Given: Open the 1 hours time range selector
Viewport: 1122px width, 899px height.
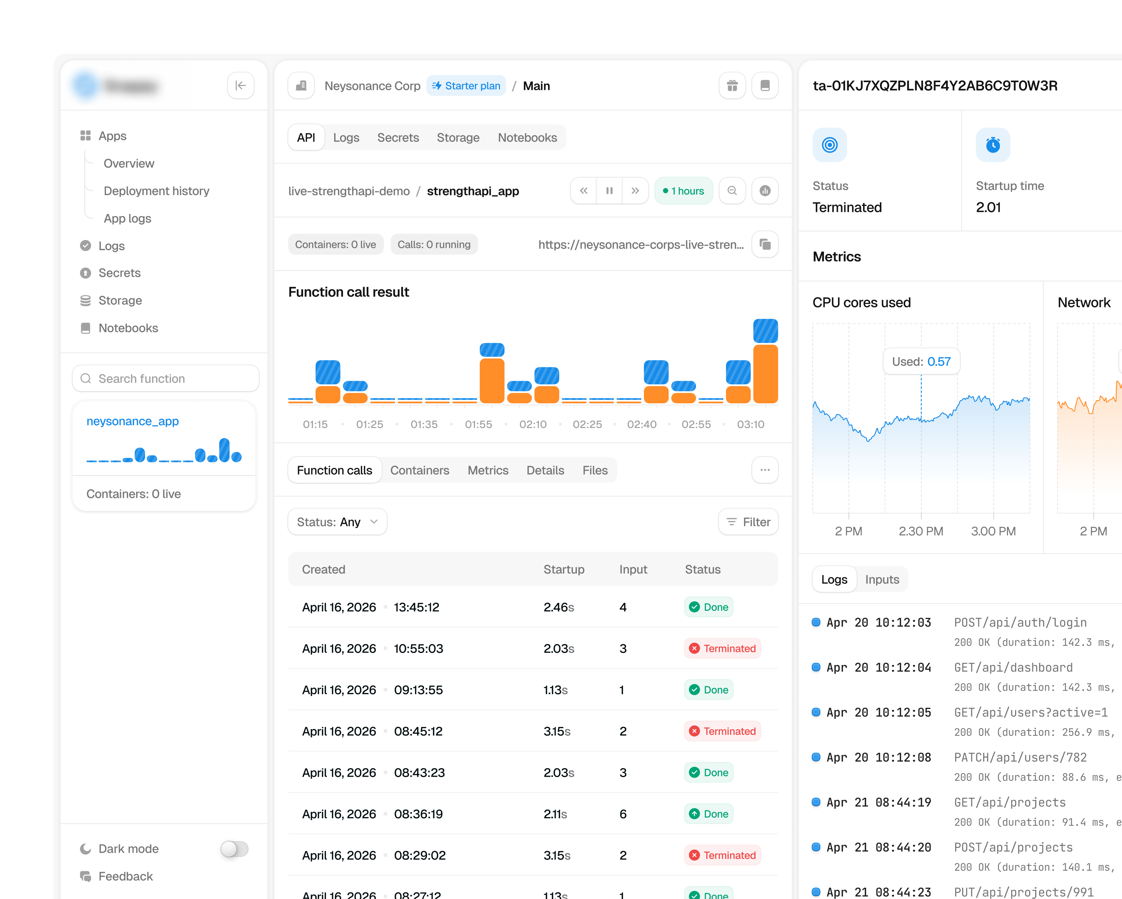Looking at the screenshot, I should tap(683, 191).
